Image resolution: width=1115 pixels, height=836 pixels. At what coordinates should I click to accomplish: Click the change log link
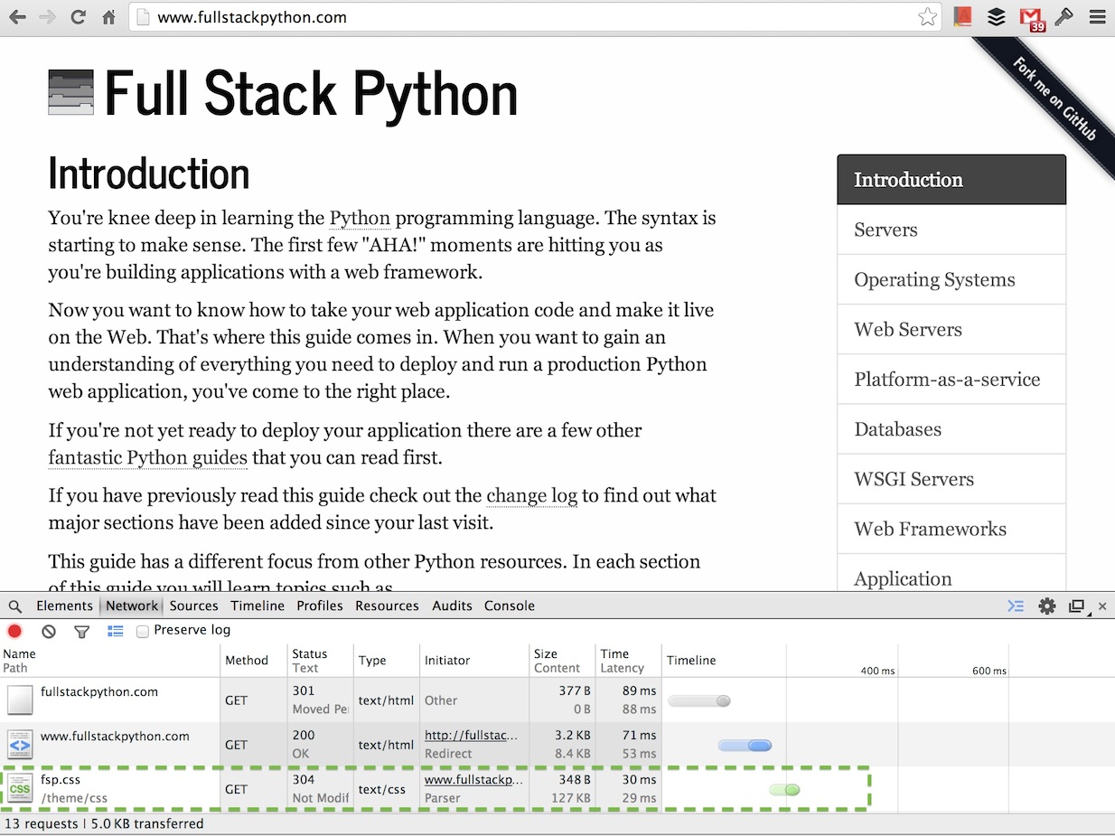point(531,495)
